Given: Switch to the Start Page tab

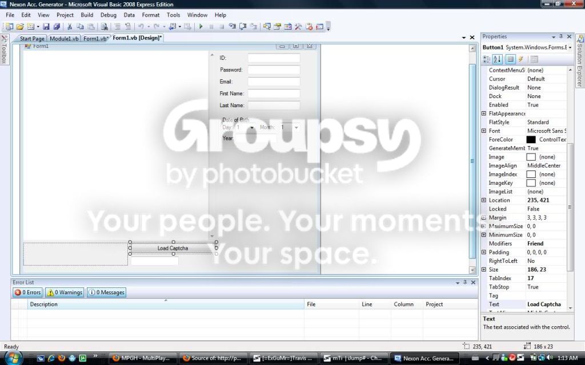Looking at the screenshot, I should click(32, 38).
